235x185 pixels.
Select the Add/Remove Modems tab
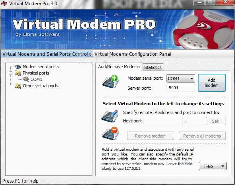pos(119,67)
